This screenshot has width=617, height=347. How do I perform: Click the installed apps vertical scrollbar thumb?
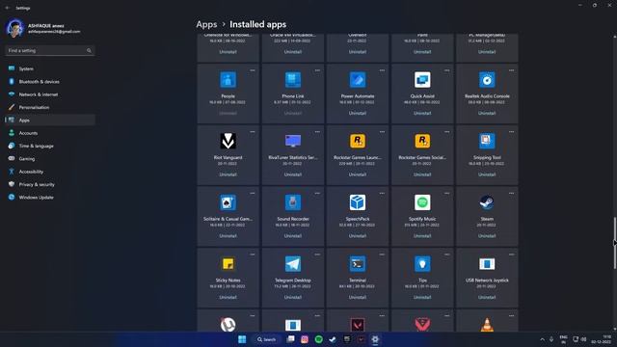point(615,243)
